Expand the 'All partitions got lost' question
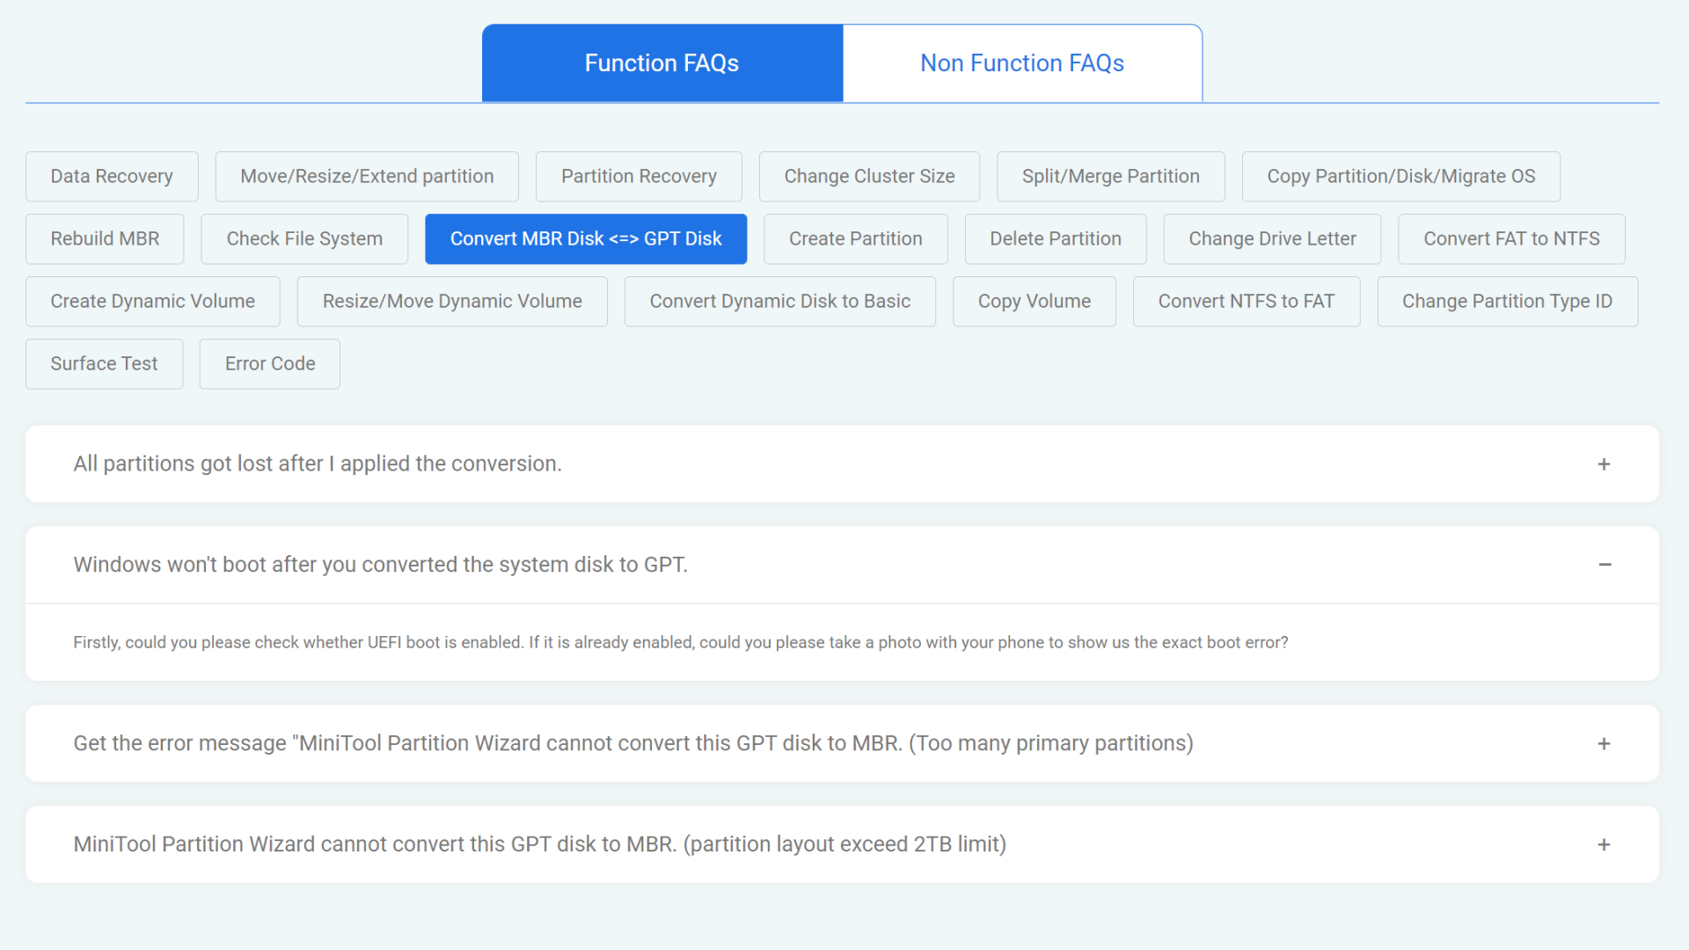 tap(1603, 464)
